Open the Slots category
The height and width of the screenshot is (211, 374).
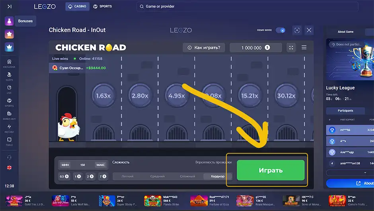point(9,76)
